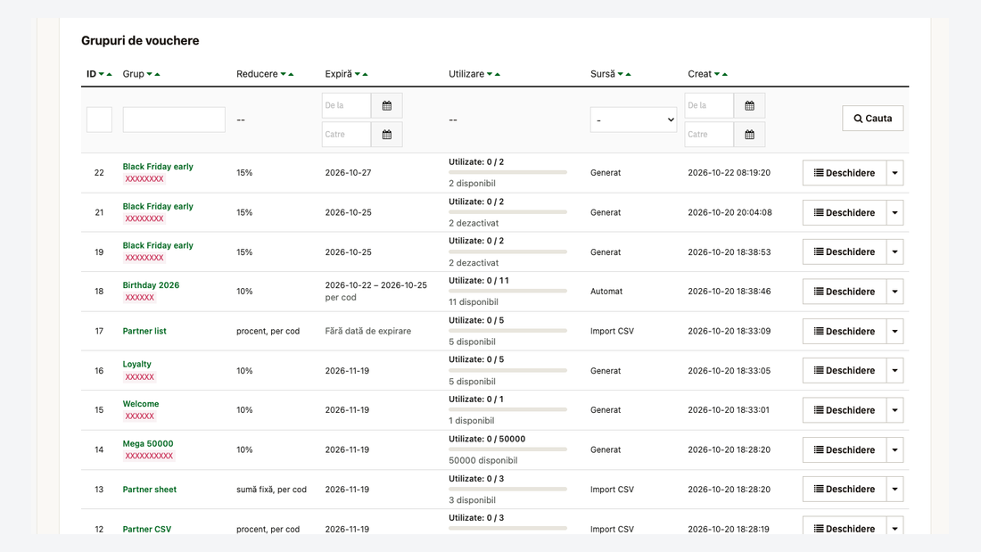The height and width of the screenshot is (552, 981).
Task: Sort by Creat column arrows
Action: click(x=721, y=75)
